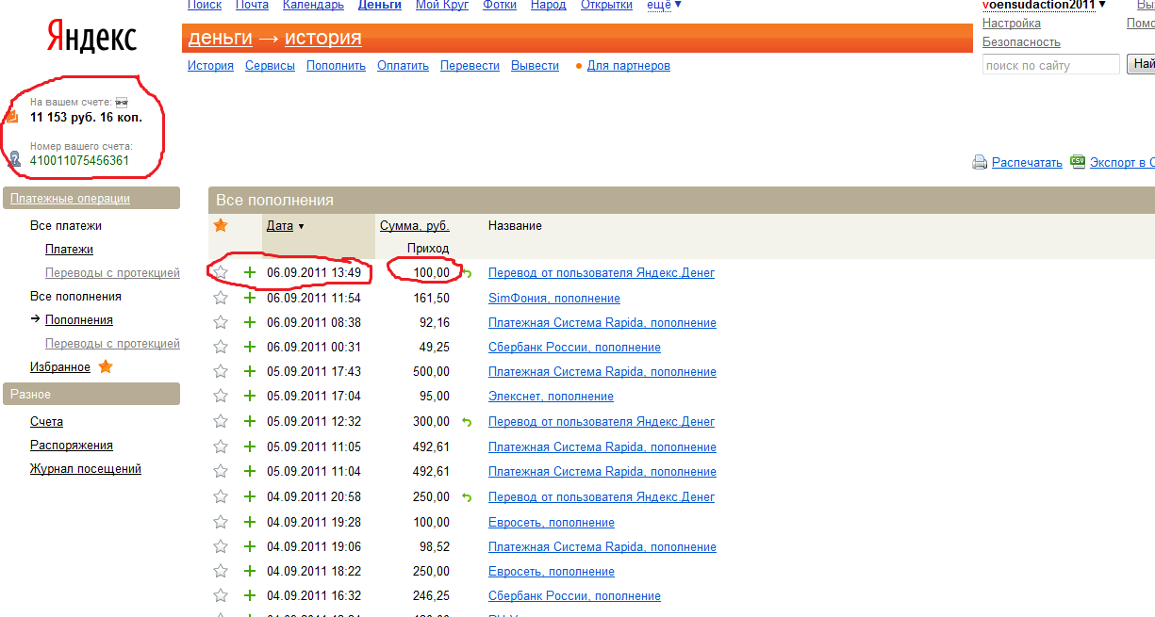Screen dimensions: 1155x617
Task: Sort by the Дата column header
Action: [x=280, y=225]
